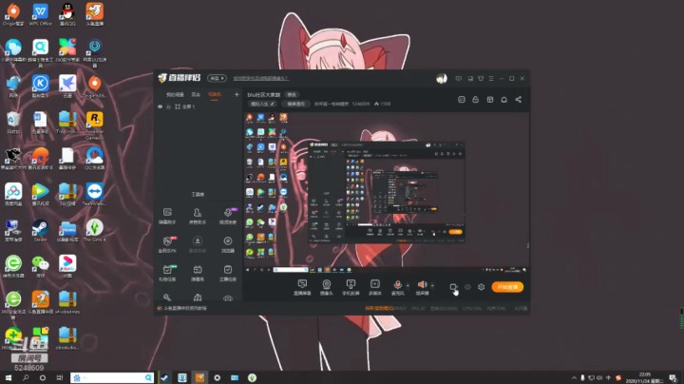The image size is (684, 384).
Task: Open the video mic-link tool with purple badge
Action: [x=228, y=216]
